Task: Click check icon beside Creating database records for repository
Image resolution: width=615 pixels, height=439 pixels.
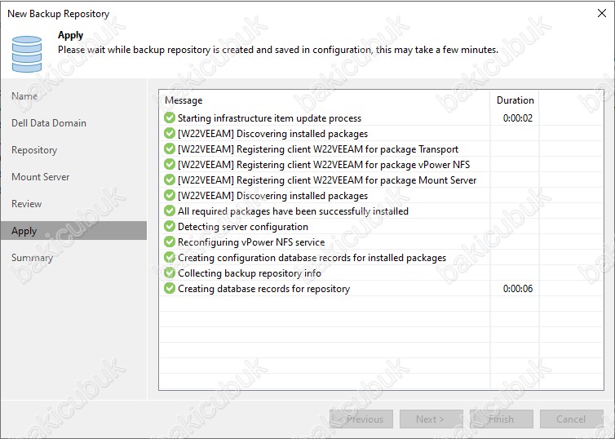Action: pyautogui.click(x=170, y=288)
